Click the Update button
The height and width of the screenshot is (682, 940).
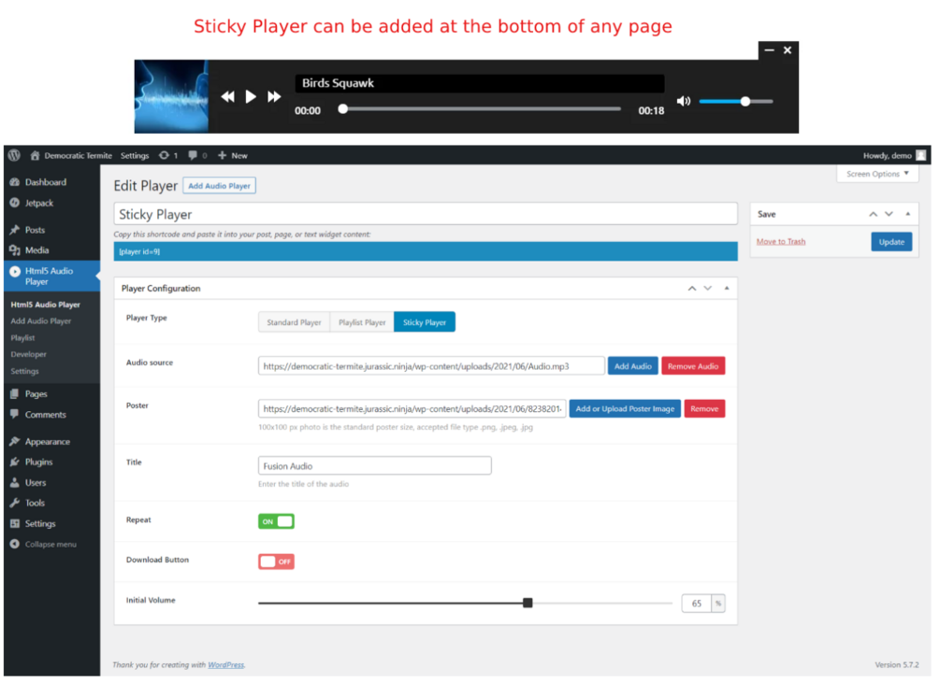(x=891, y=242)
